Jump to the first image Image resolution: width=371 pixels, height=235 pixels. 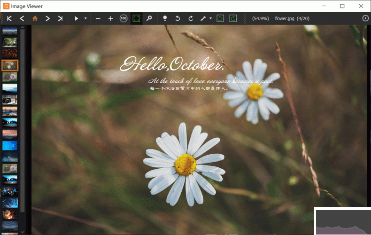coord(9,18)
